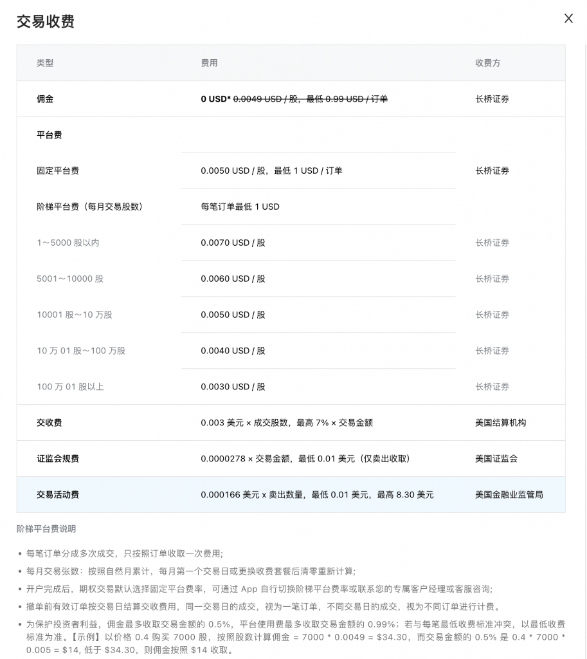Screen dimensions: 587x659
Task: Click the 长桥证券 text beside 佣金
Action: (492, 99)
